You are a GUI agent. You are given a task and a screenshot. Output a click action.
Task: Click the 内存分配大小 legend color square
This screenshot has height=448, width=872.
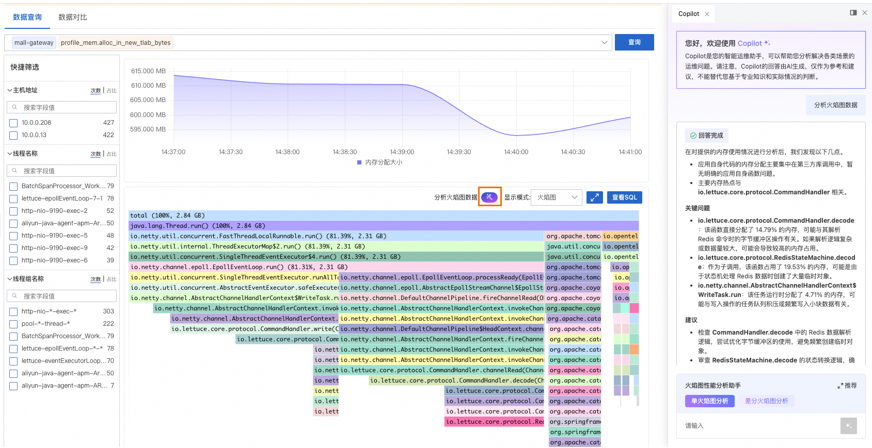[x=359, y=162]
